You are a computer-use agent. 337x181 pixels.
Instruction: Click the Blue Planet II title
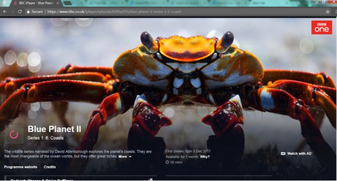click(54, 129)
